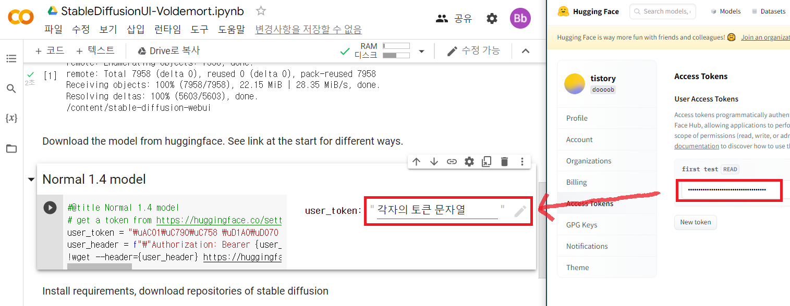Click the READ badge beside first test
The image size is (790, 306).
point(730,169)
